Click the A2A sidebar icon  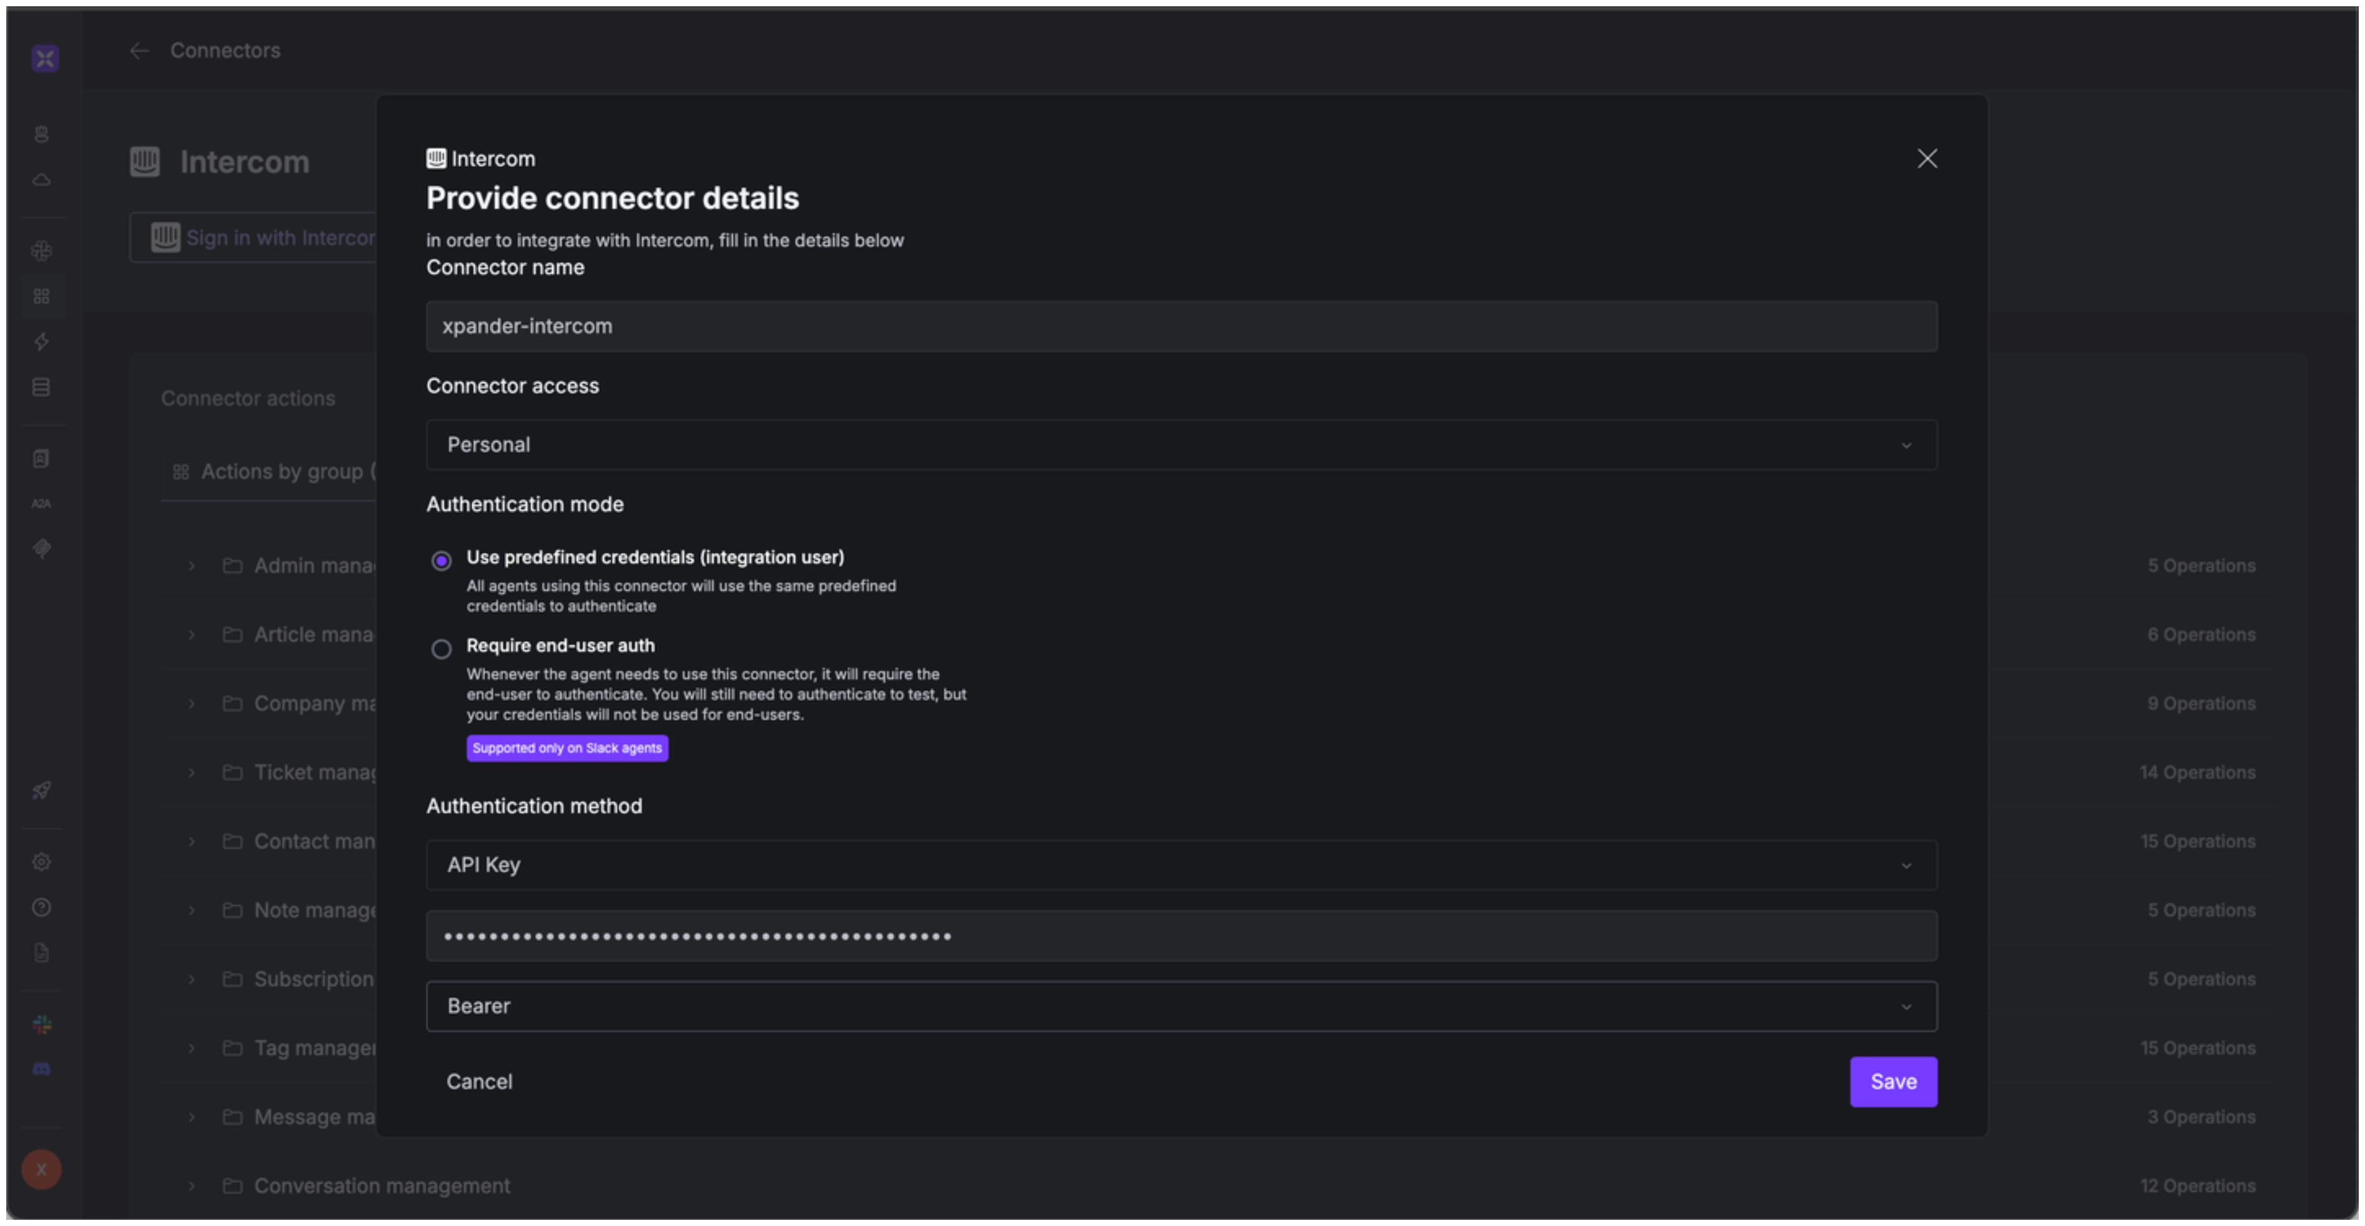point(41,504)
